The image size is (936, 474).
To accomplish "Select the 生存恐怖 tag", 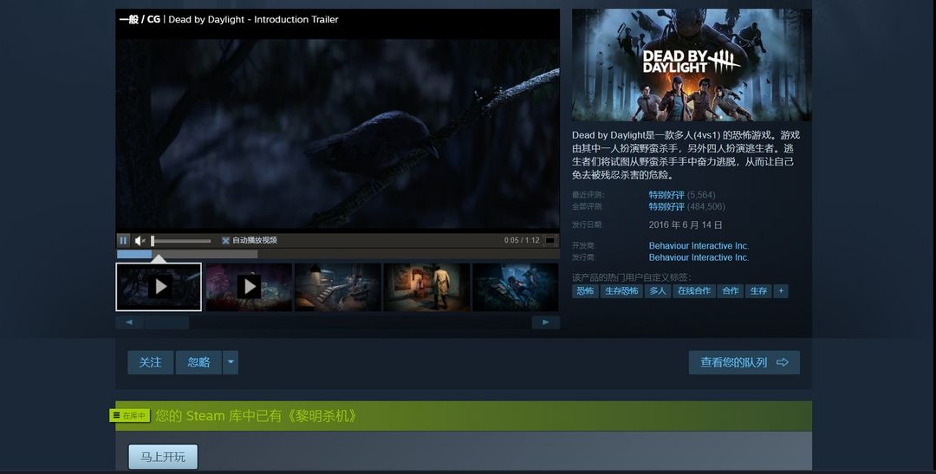I will [621, 291].
